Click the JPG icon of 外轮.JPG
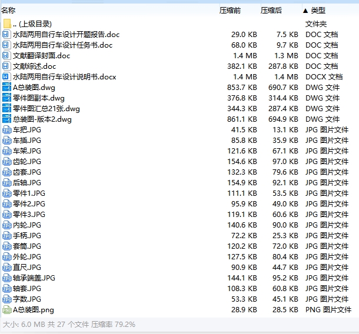 coord(7,257)
